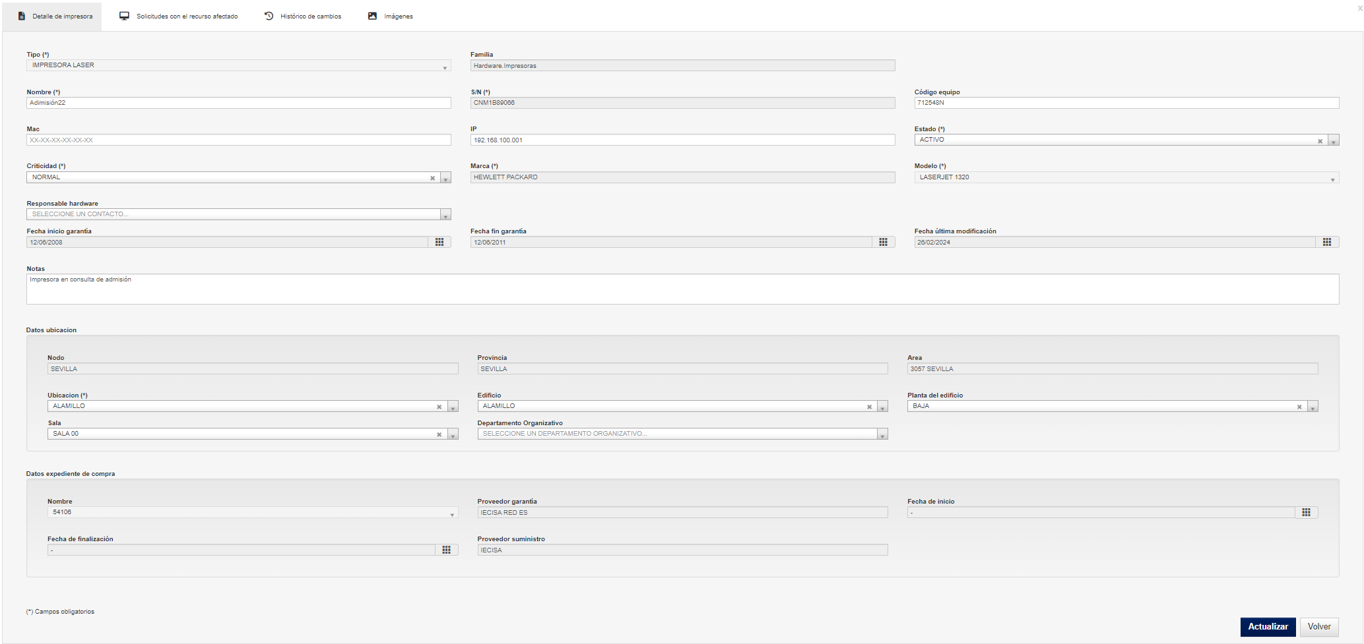Clear the Sala 00 selection
Screen dimensions: 1364x644
[x=439, y=434]
